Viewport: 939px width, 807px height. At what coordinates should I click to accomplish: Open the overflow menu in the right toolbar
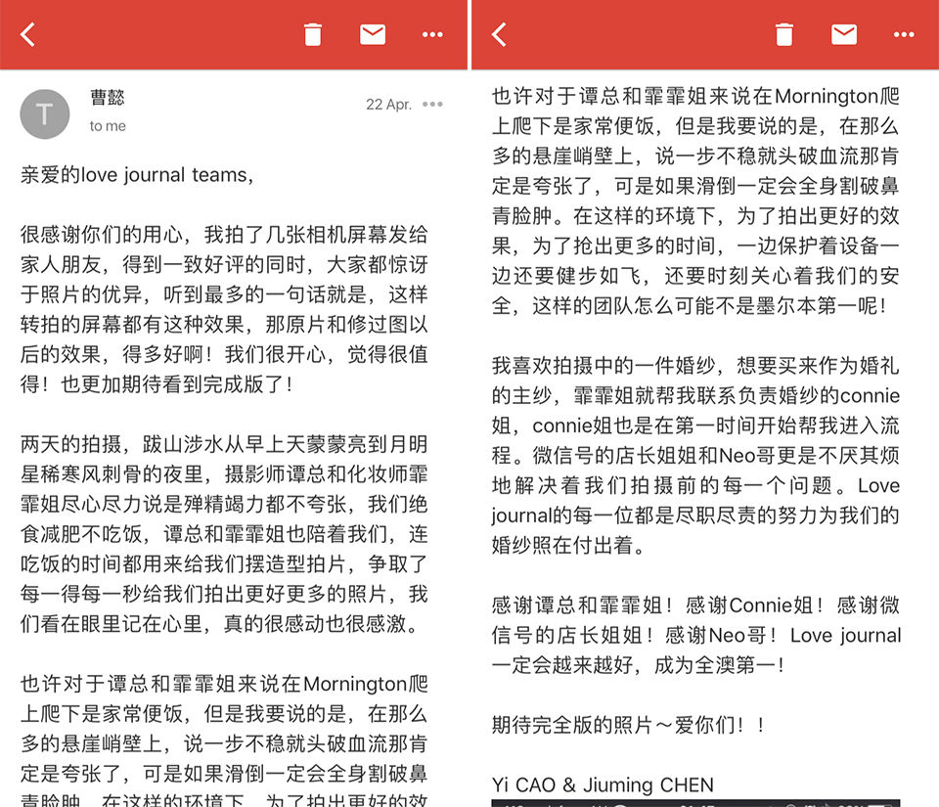click(x=903, y=34)
